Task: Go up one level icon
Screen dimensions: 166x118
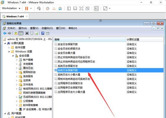Action: coord(16,33)
